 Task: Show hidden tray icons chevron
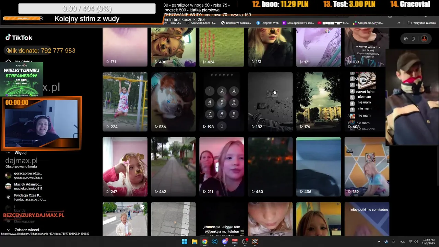point(379,242)
